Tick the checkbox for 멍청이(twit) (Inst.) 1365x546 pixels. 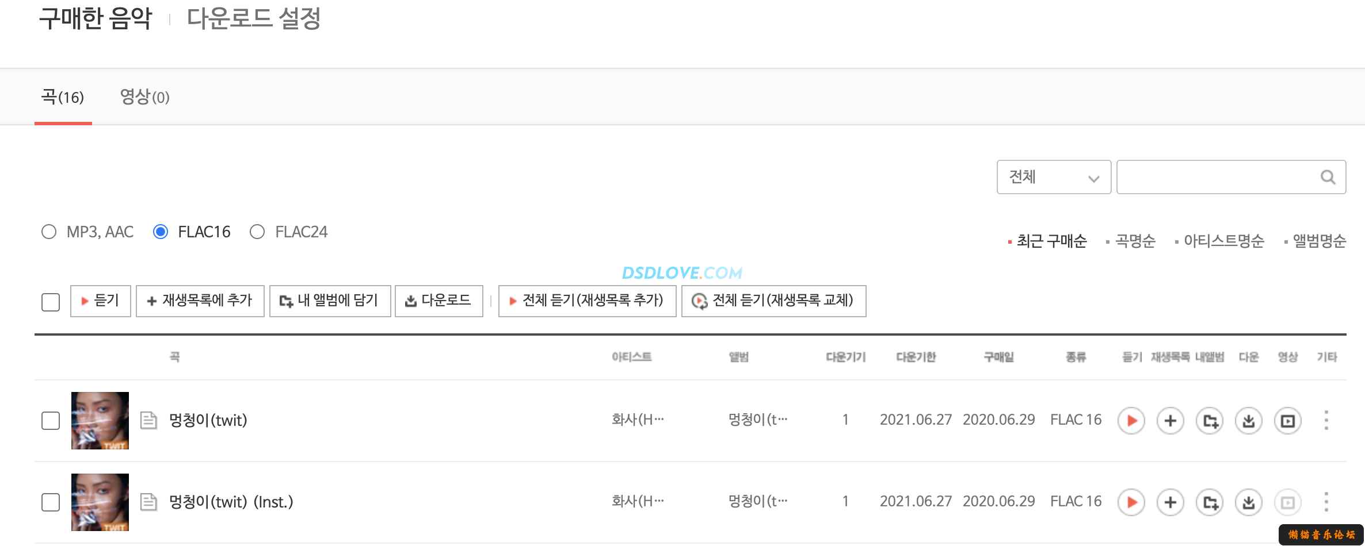pyautogui.click(x=51, y=502)
